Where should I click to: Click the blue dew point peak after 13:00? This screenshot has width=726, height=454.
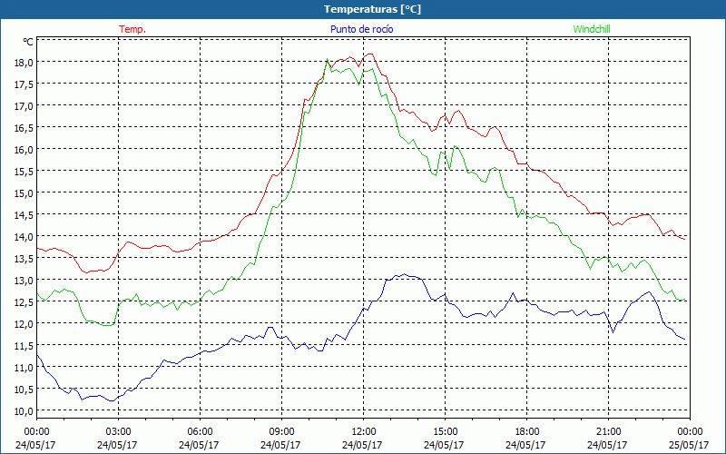click(x=404, y=274)
